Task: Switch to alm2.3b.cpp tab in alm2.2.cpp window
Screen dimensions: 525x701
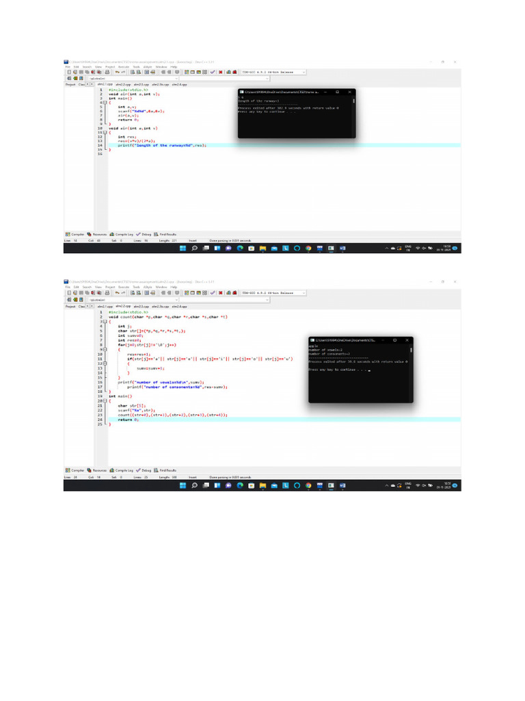Action: 161,306
